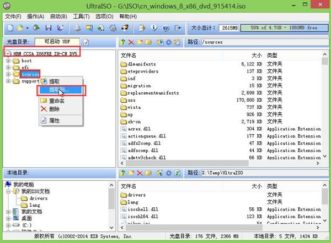Click the Save floppy disk icon
Viewport: 331px width, 243px height.
49,28
